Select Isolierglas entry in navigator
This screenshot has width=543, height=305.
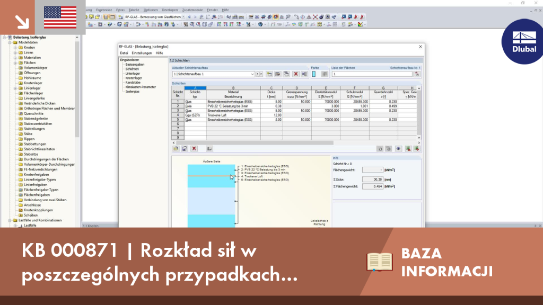(x=132, y=92)
